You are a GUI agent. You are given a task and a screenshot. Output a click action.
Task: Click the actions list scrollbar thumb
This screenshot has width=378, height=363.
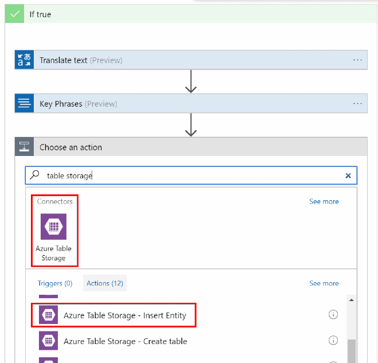(352, 351)
